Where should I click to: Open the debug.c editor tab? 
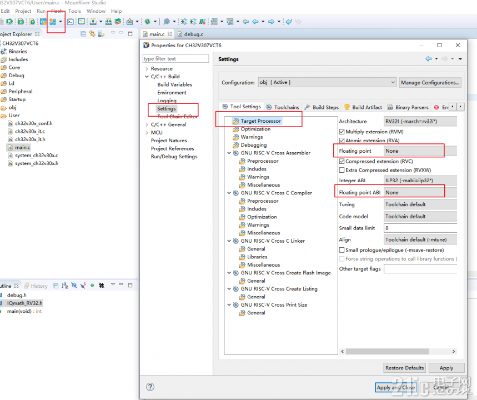point(190,34)
